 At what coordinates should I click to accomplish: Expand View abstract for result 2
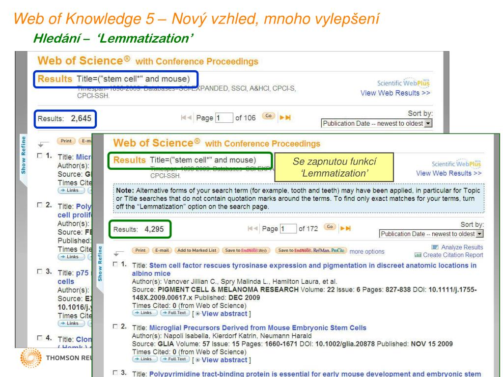coord(224,360)
